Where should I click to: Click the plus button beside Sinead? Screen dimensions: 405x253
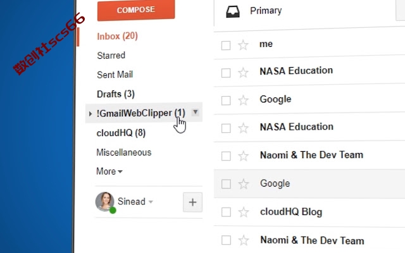192,202
